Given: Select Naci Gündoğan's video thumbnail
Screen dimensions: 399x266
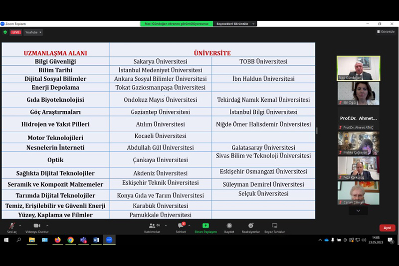Looking at the screenshot, I should [x=358, y=68].
